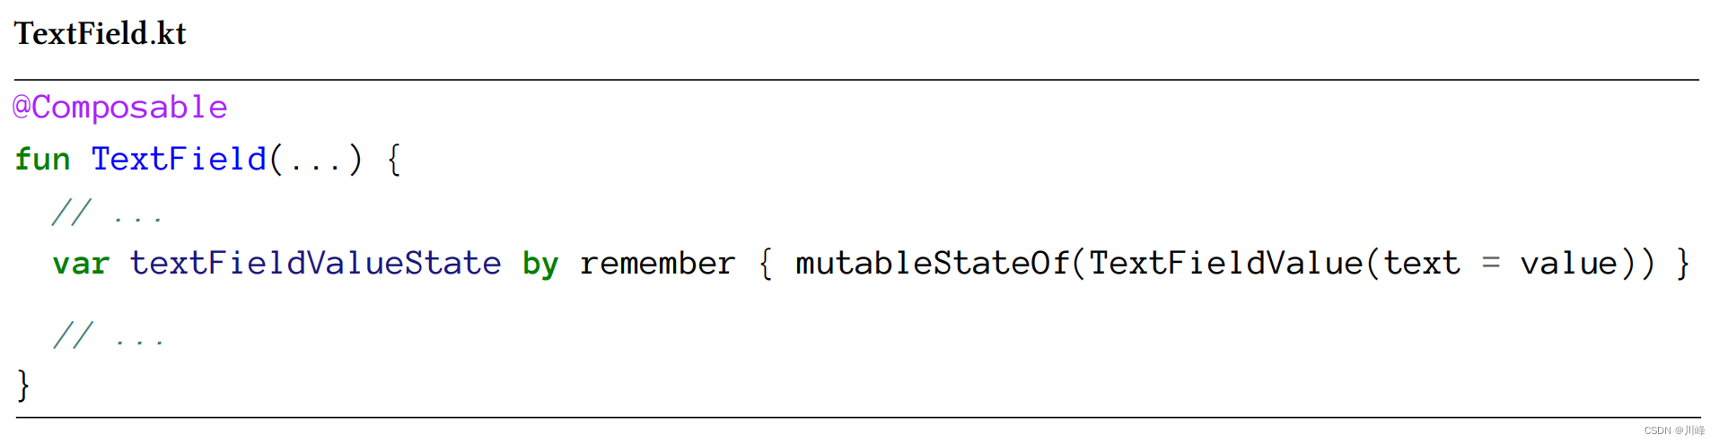
Task: Click the by keyword
Action: point(540,264)
